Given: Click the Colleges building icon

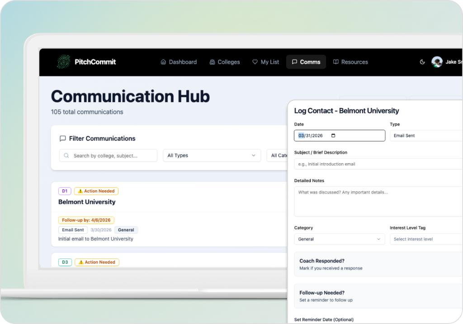Looking at the screenshot, I should point(212,62).
